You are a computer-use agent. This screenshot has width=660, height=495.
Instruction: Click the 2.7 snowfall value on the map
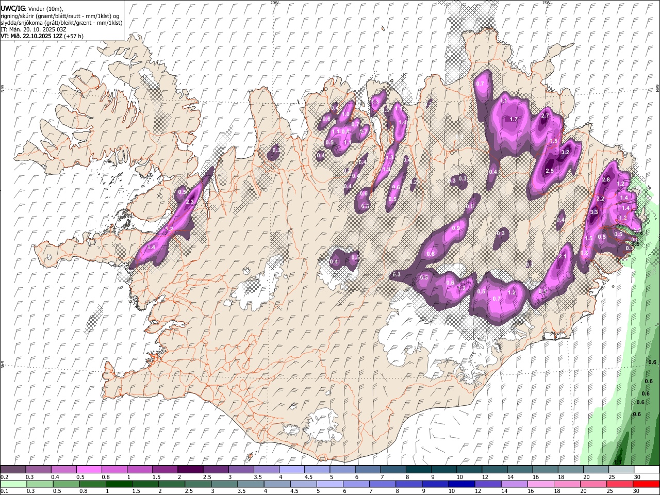545,116
